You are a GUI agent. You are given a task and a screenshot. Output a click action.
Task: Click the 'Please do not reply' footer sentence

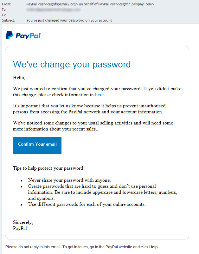point(82,247)
